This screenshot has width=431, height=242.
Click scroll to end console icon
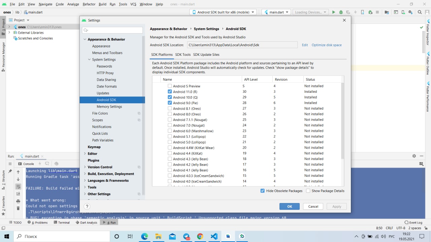tap(18, 194)
